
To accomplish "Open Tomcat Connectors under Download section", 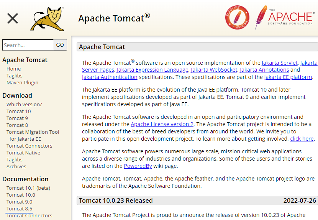I will click(29, 146).
